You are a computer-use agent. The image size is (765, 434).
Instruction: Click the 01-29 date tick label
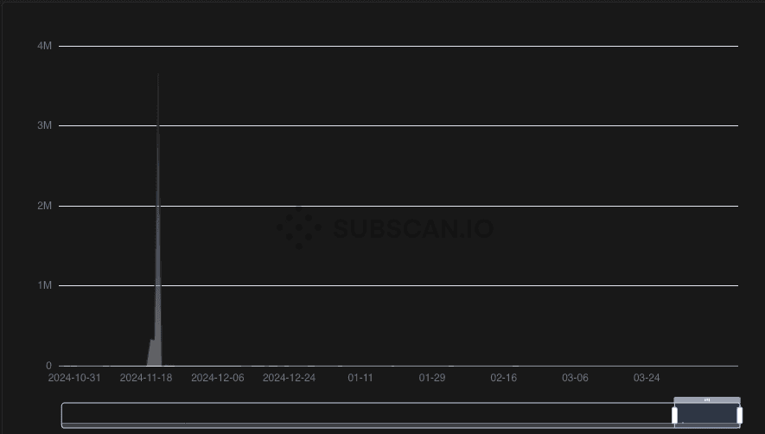(432, 378)
